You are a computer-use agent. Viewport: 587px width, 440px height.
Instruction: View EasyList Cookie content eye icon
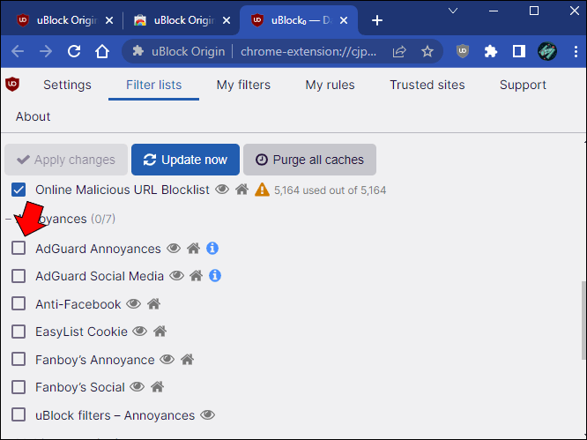[x=140, y=332]
